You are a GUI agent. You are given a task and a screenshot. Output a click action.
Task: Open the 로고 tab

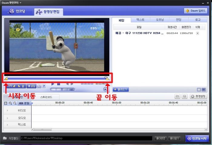coord(198,20)
